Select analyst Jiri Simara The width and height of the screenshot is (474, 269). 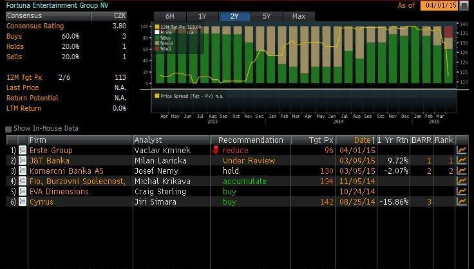(155, 201)
